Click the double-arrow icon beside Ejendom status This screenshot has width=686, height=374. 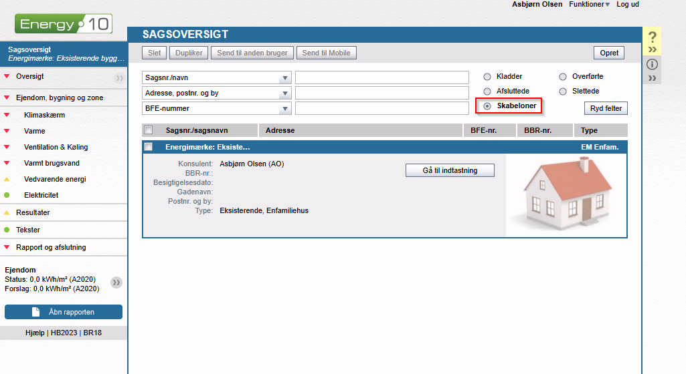[116, 283]
